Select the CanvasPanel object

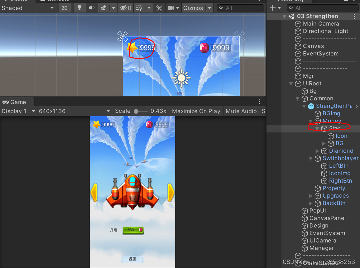click(327, 218)
